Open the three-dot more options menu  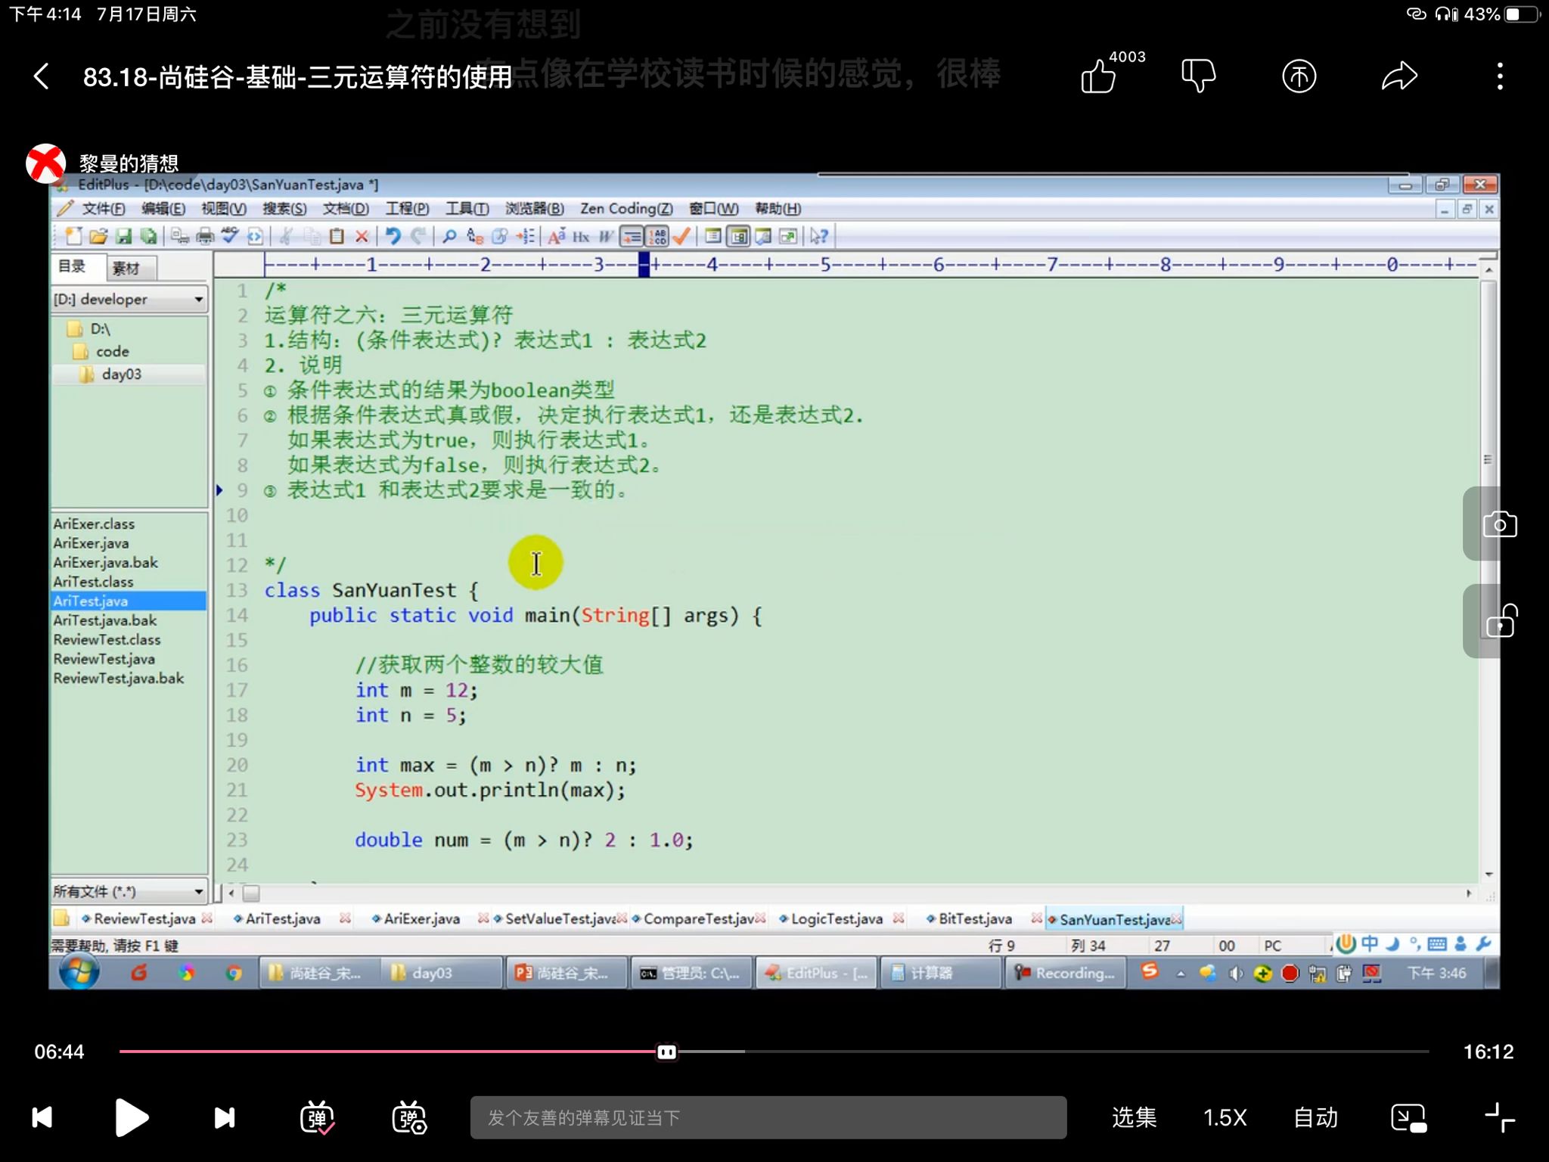coord(1500,76)
